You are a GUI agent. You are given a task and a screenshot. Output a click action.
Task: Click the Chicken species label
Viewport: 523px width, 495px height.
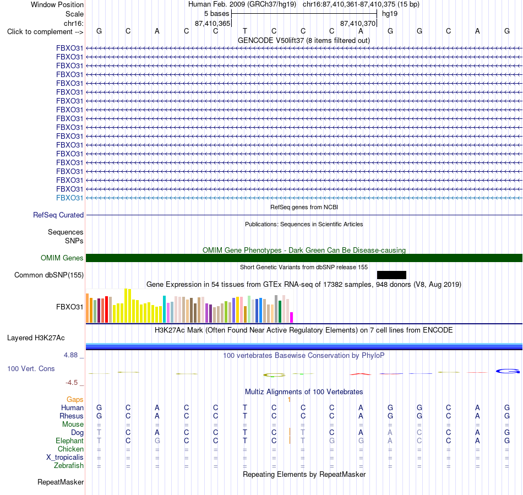click(70, 449)
